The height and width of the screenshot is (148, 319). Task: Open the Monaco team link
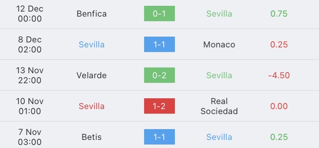[x=219, y=45]
